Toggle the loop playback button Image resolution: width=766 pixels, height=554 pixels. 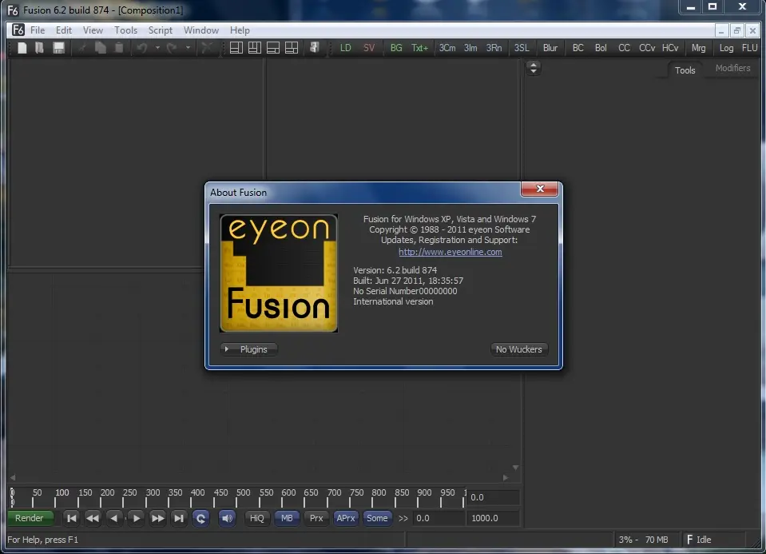coord(200,518)
